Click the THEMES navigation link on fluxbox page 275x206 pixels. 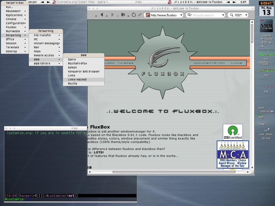click(x=126, y=63)
